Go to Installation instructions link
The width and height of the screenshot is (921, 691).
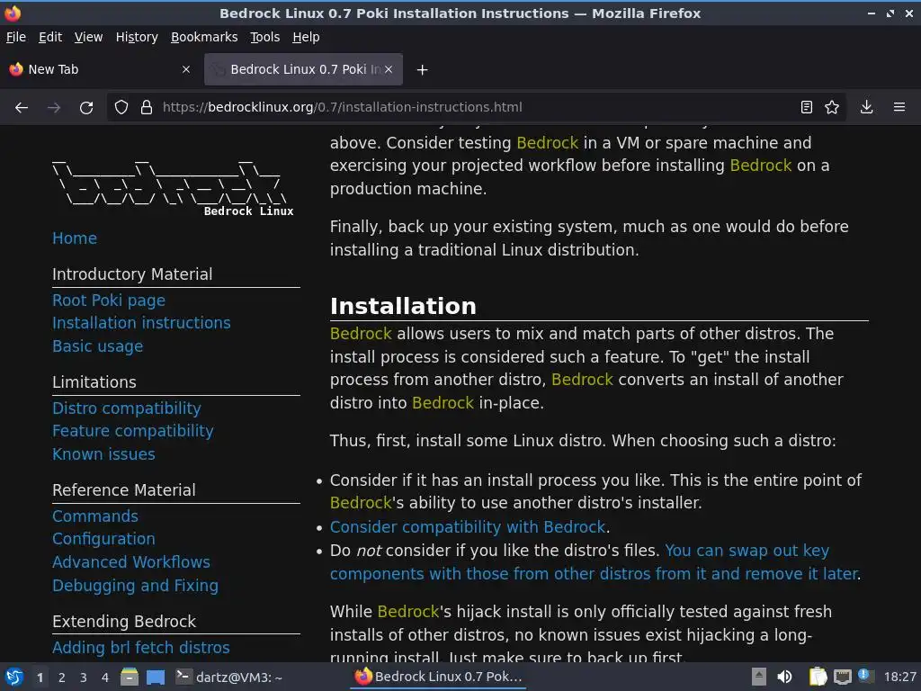click(141, 323)
